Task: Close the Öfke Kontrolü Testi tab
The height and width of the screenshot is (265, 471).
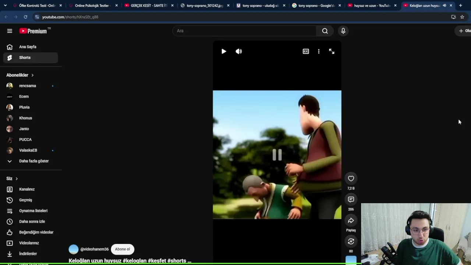Action: [61, 6]
